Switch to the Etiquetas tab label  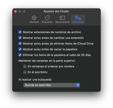tap(47, 22)
